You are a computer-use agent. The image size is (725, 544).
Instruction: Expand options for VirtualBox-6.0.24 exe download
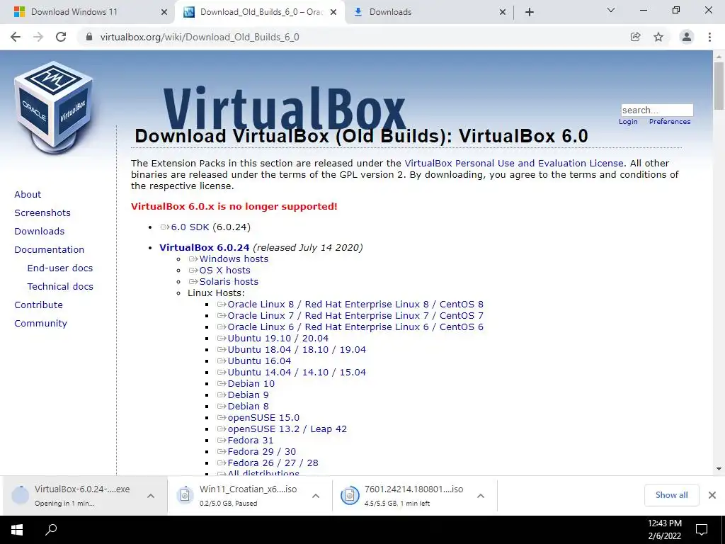tap(151, 496)
